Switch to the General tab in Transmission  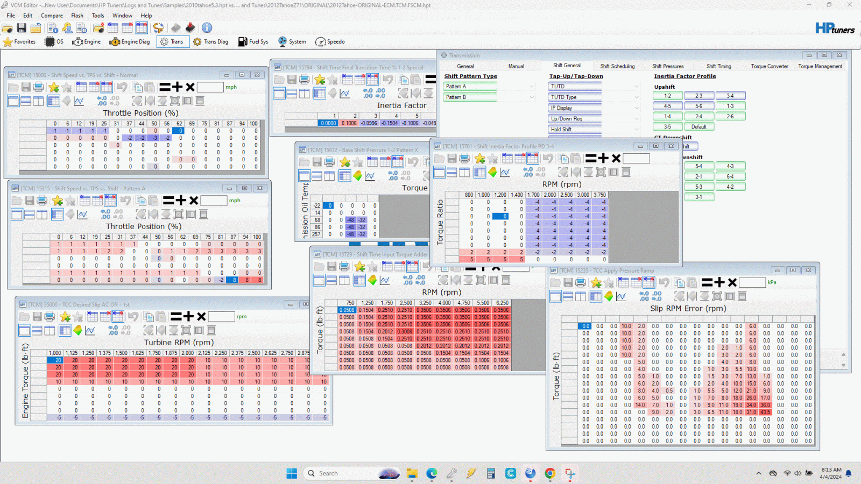[x=465, y=66]
